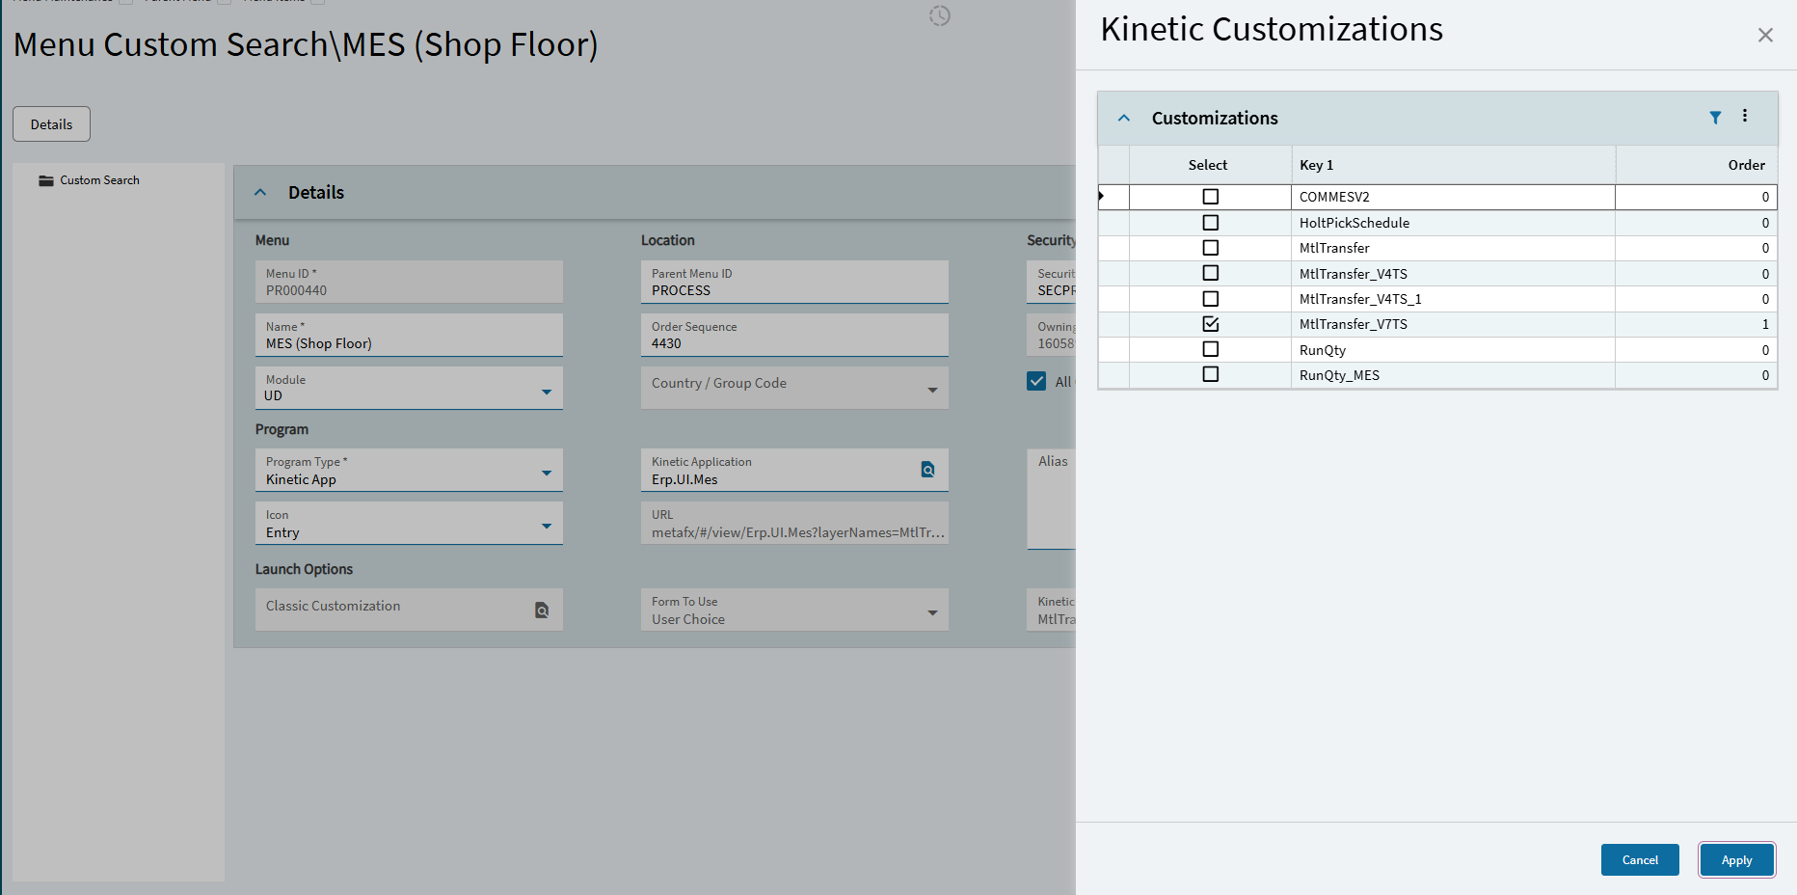
Task: Uncheck the MtlTransfer_V7TS checkbox
Action: click(x=1211, y=324)
